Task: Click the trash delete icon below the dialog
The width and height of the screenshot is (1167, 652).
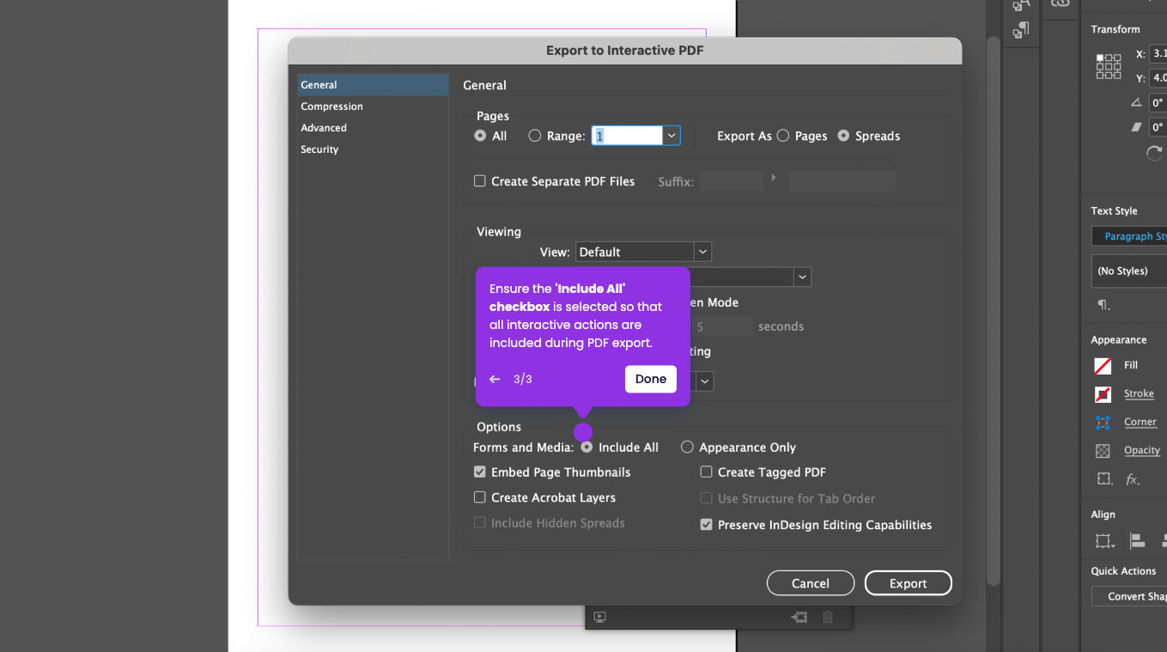Action: point(828,617)
